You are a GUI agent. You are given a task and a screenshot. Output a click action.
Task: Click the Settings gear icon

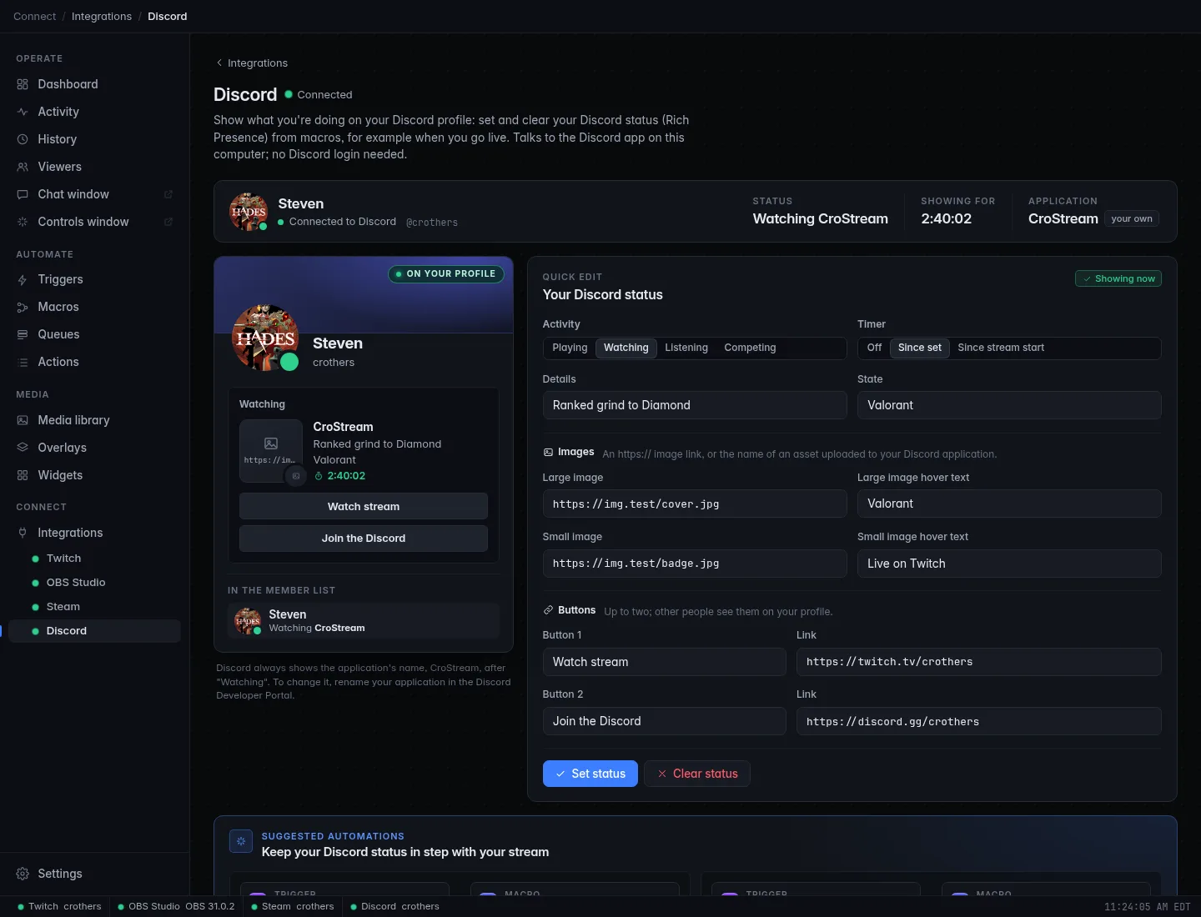point(23,874)
